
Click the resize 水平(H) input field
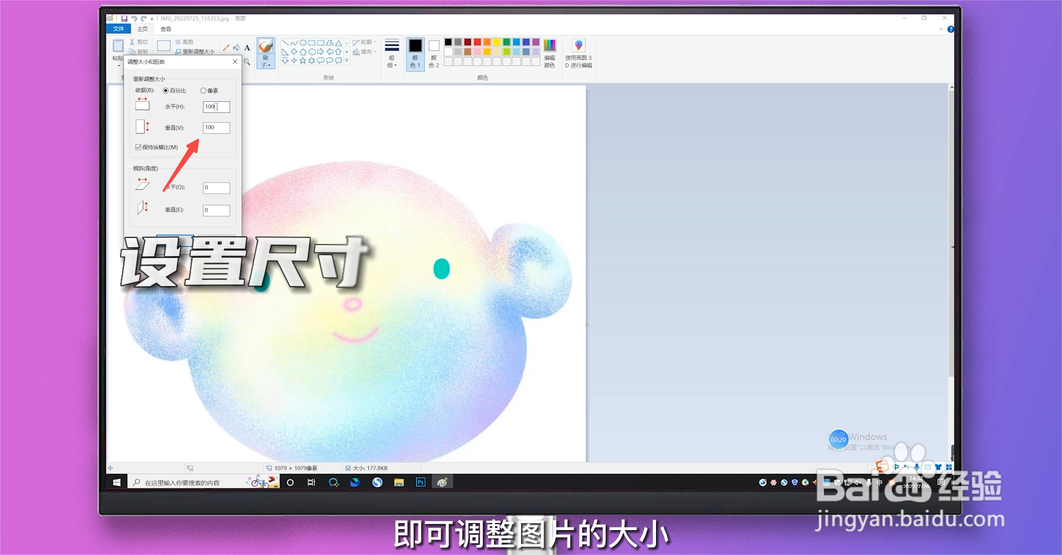216,107
